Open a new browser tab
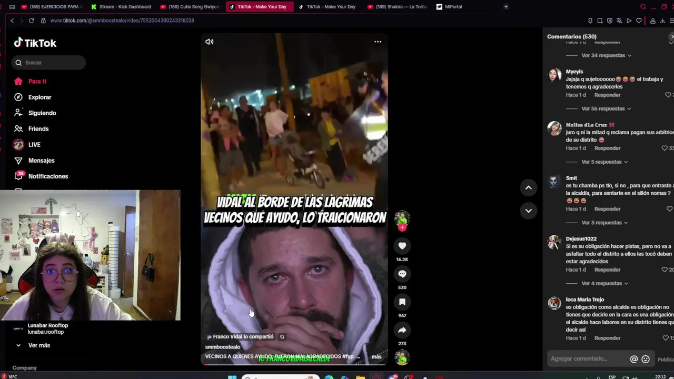 click(x=506, y=7)
